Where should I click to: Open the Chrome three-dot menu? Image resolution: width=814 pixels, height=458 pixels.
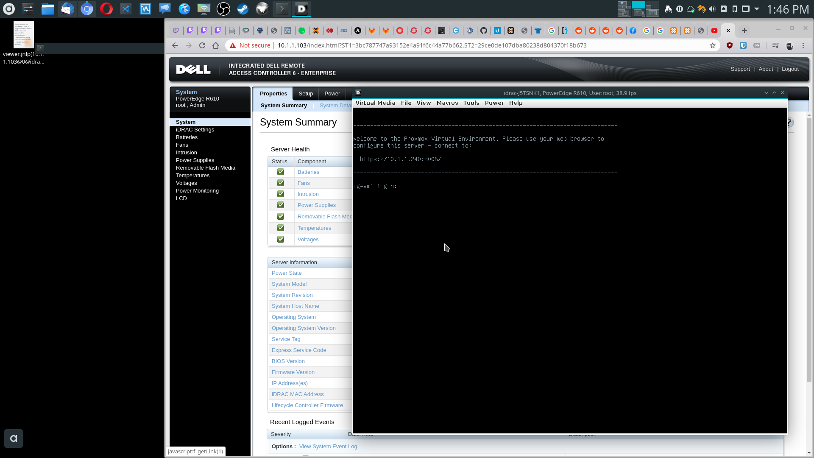pyautogui.click(x=803, y=45)
